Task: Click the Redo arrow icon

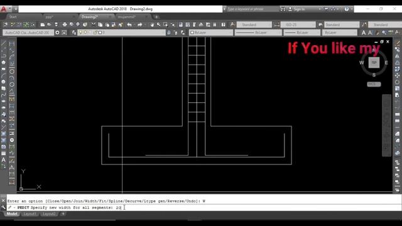Action: 139,24
